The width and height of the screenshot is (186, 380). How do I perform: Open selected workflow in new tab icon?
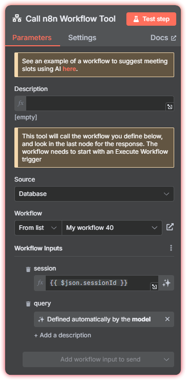tap(170, 227)
